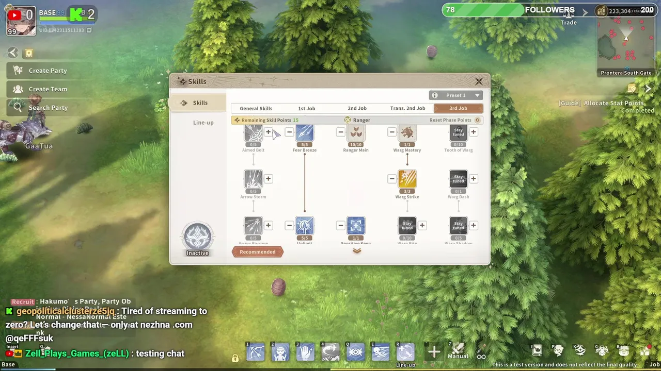Image resolution: width=661 pixels, height=371 pixels.
Task: Click the Warg Dash locked icon
Action: coord(459,179)
